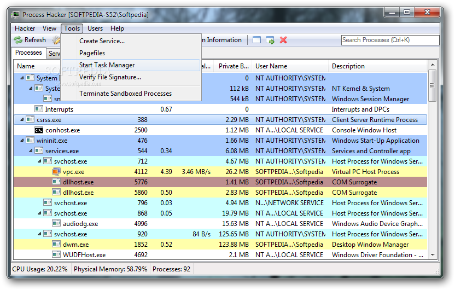The image size is (455, 290).
Task: Open the View menu
Action: coord(49,28)
